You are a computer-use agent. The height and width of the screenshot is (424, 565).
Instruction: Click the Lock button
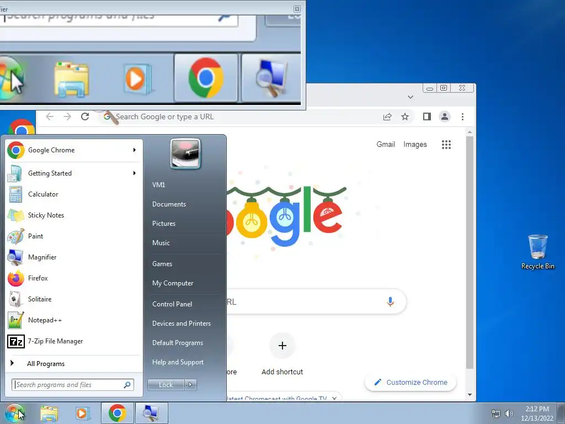click(x=166, y=385)
